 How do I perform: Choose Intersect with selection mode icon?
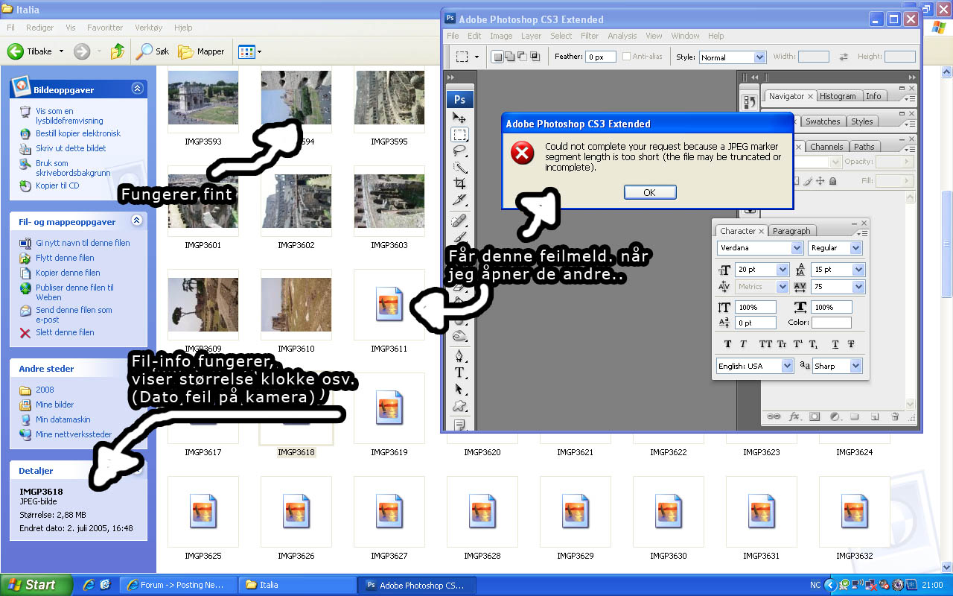535,57
